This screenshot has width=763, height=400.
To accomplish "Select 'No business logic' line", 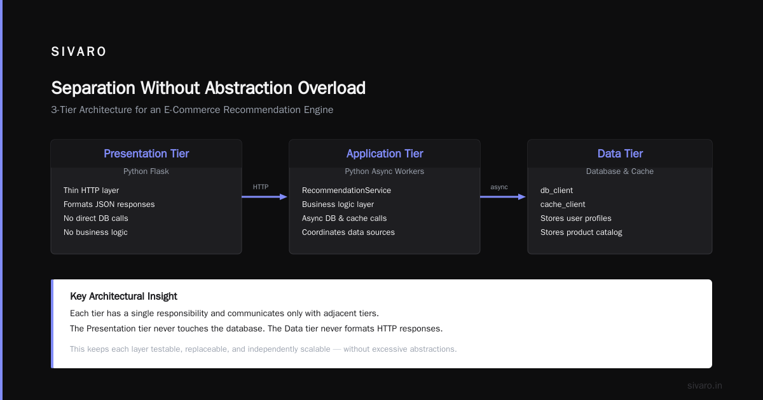I will pyautogui.click(x=95, y=232).
